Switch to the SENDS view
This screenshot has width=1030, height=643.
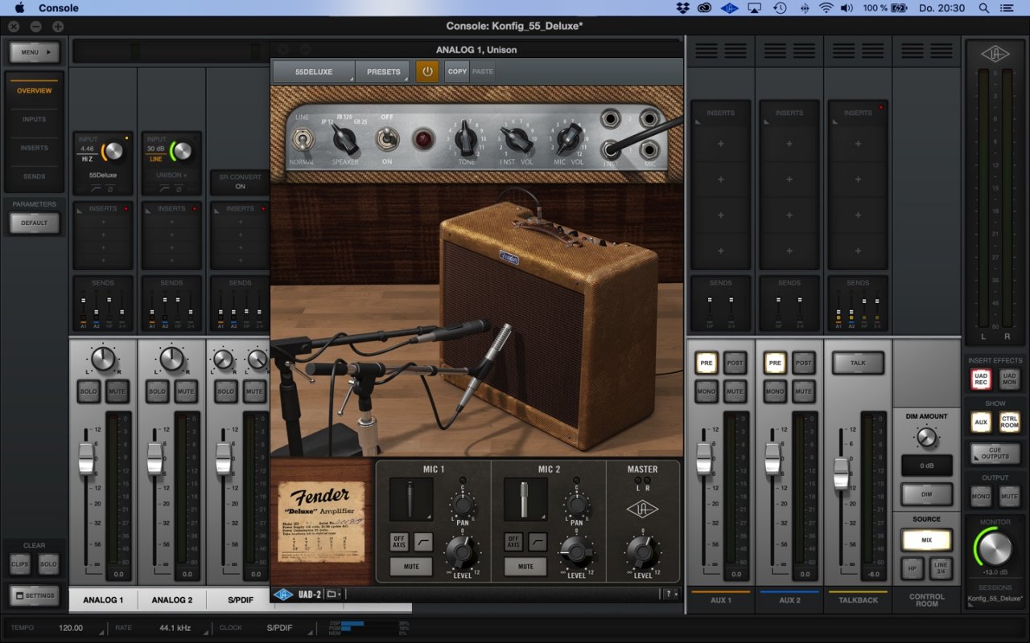35,176
